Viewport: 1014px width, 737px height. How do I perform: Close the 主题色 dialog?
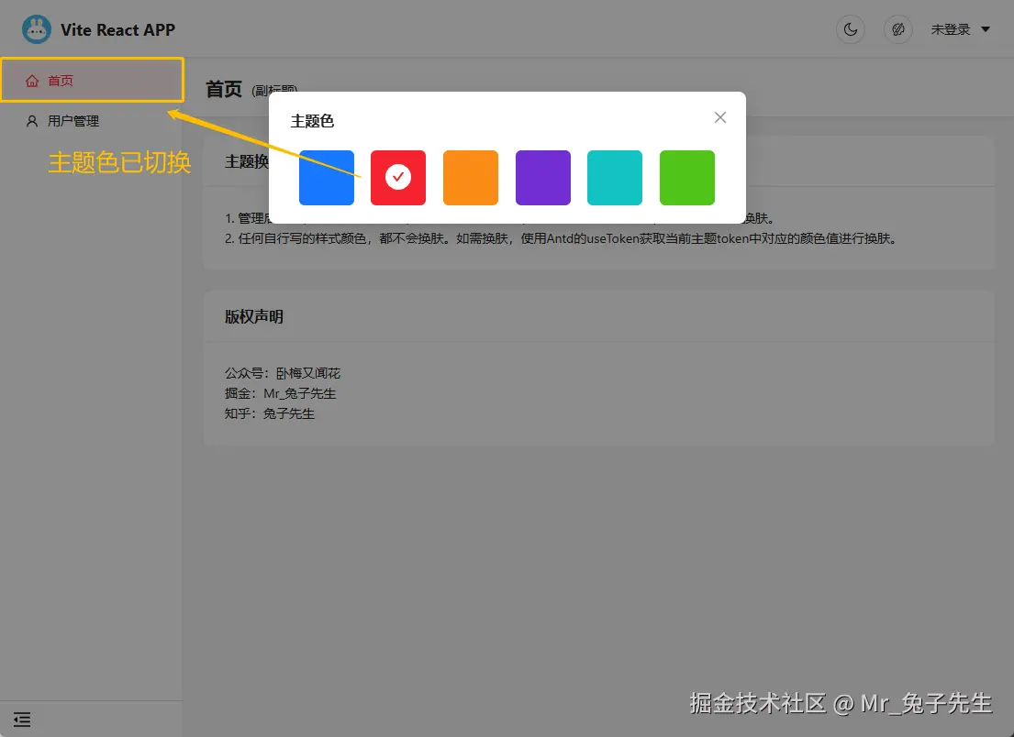tap(719, 116)
